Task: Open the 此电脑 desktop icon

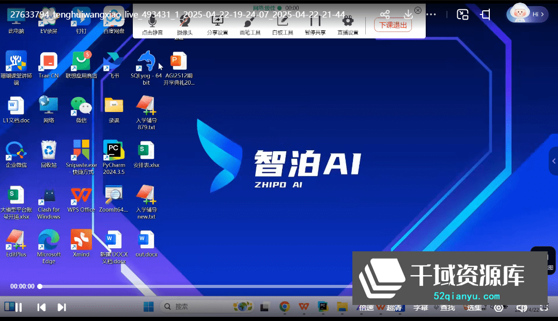Action: pyautogui.click(x=16, y=21)
